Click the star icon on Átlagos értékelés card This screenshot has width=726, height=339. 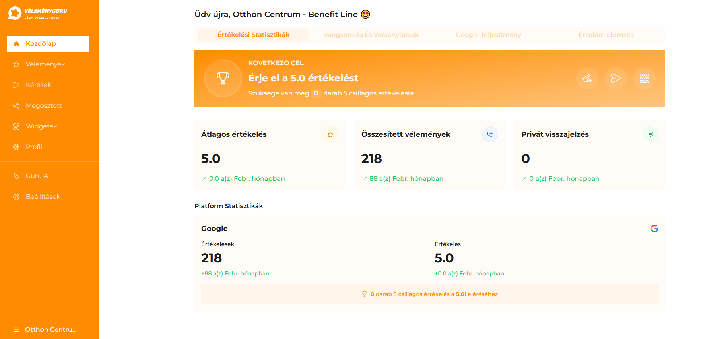tap(330, 134)
